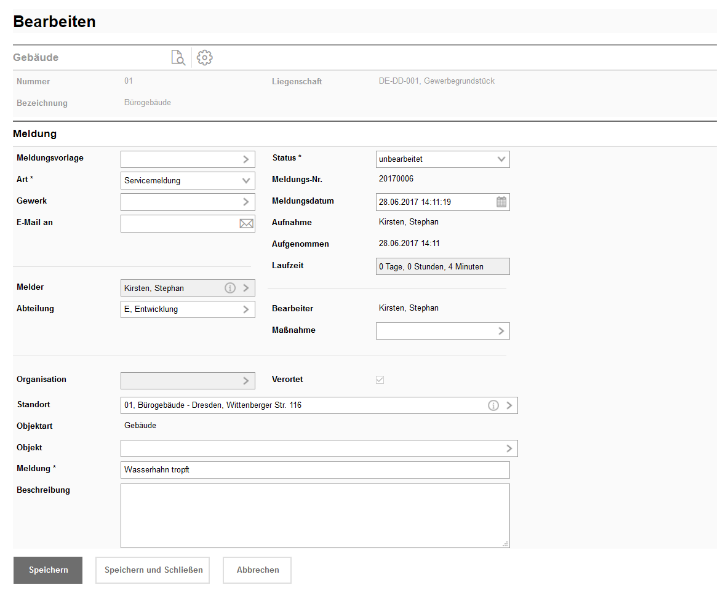Open the Objekt selection arrow
Screen dimensions: 718x593
(x=509, y=448)
